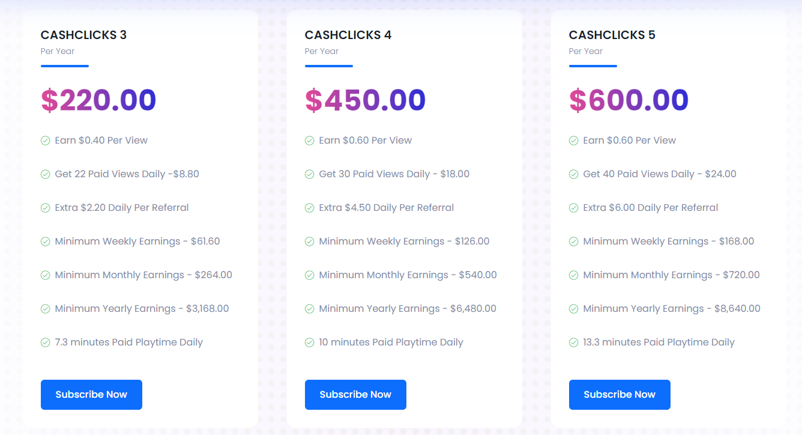Click check icon beside 40 Paid Views Daily
The height and width of the screenshot is (435, 802).
pos(573,174)
